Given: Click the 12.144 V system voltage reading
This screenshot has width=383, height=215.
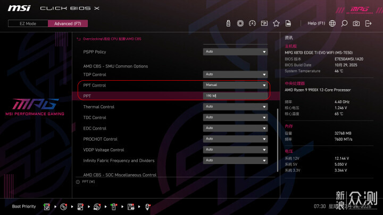Looking at the screenshot, I should [x=342, y=158].
